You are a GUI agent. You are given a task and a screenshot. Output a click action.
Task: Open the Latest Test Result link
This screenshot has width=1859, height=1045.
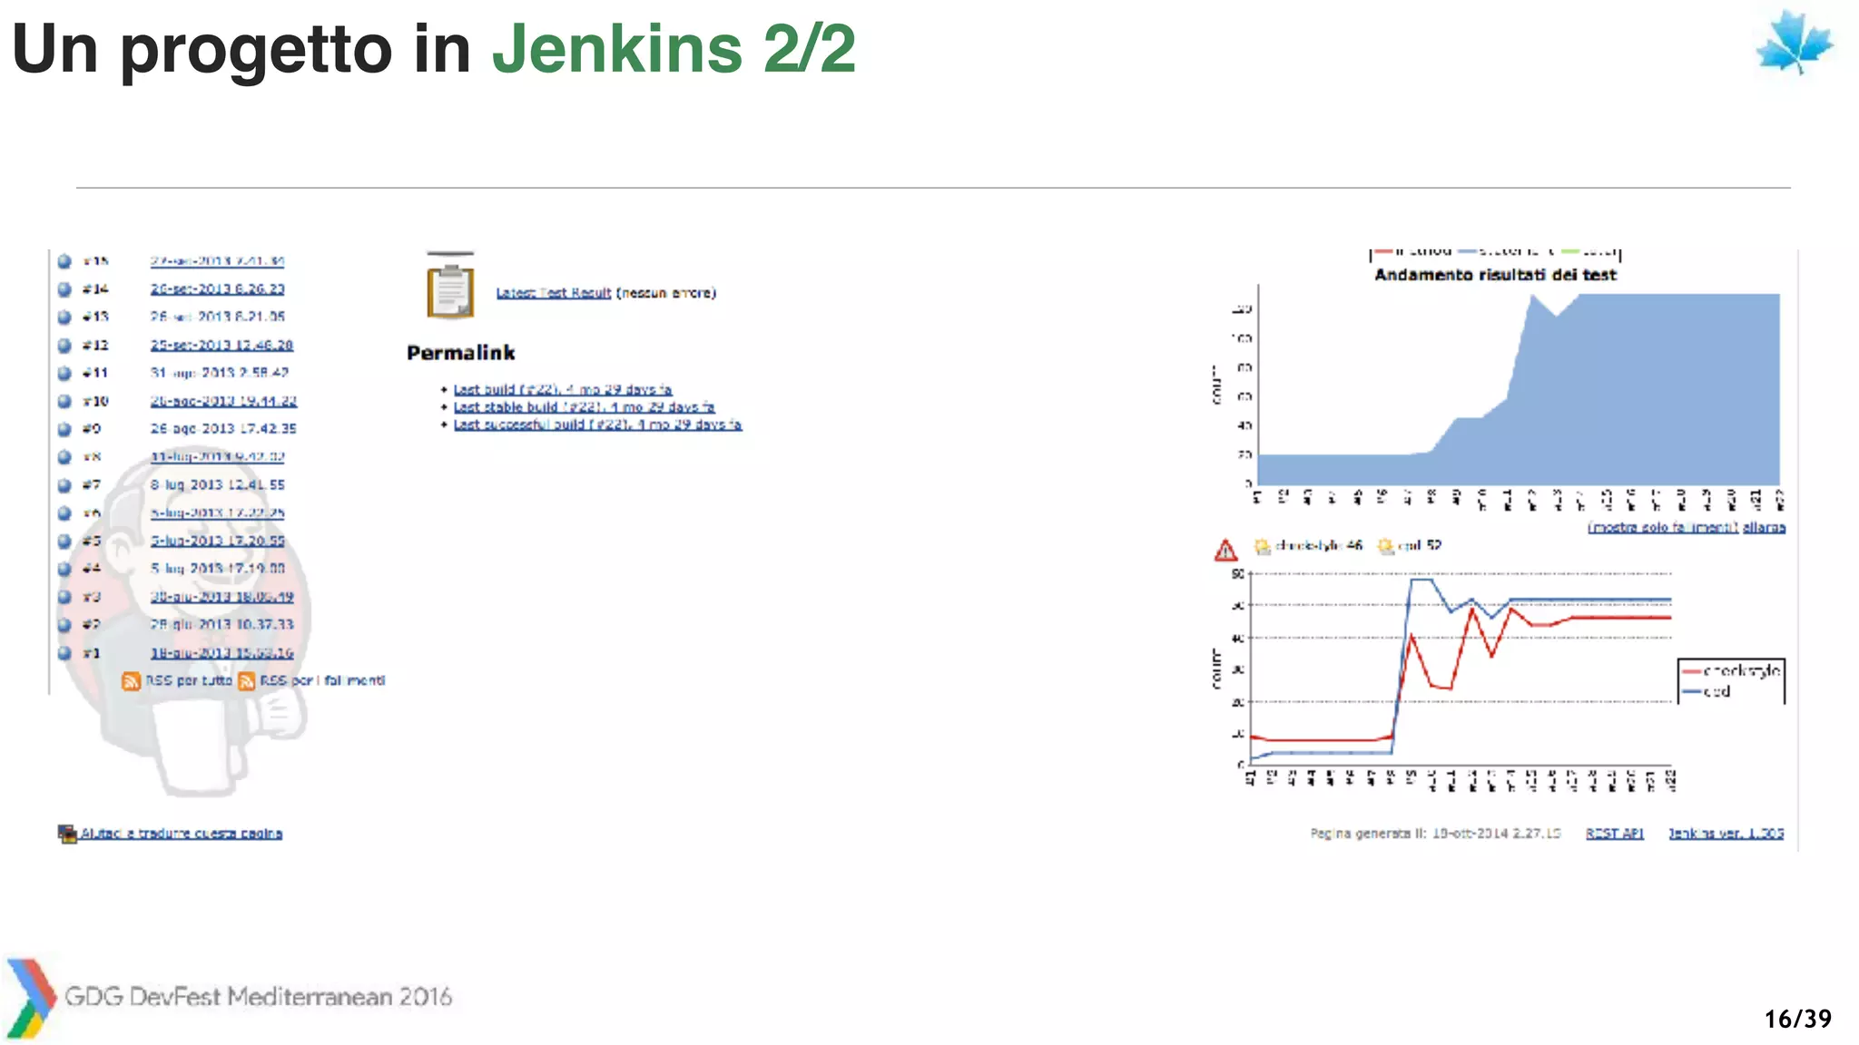554,293
